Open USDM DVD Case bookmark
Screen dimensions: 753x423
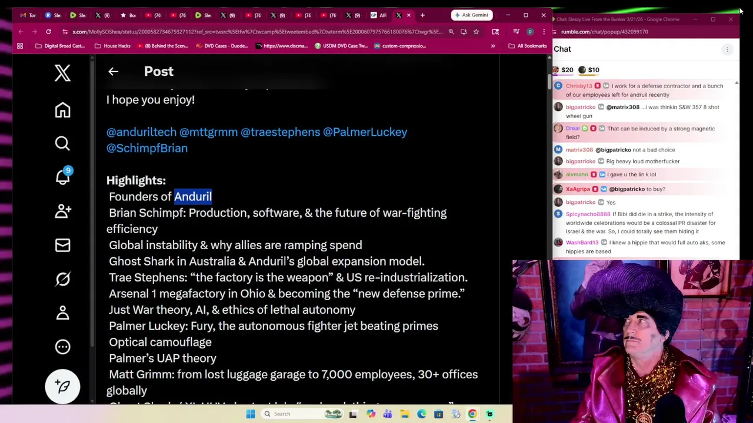pos(341,46)
